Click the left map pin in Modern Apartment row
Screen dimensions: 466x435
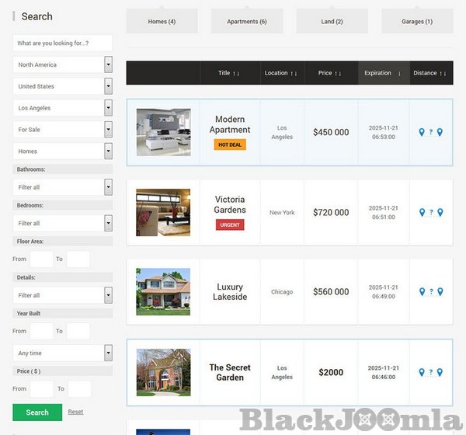(x=422, y=133)
